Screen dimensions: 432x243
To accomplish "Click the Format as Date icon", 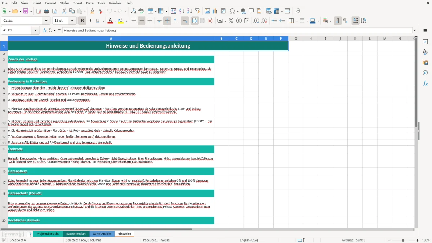I will click(x=247, y=21).
